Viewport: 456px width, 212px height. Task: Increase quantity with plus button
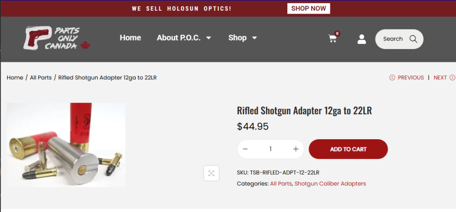click(x=296, y=149)
